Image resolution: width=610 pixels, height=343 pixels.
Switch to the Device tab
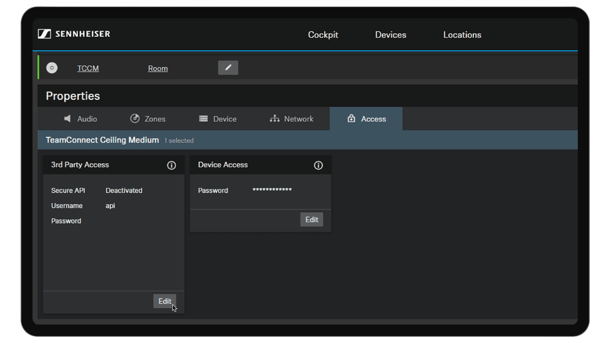pos(218,119)
